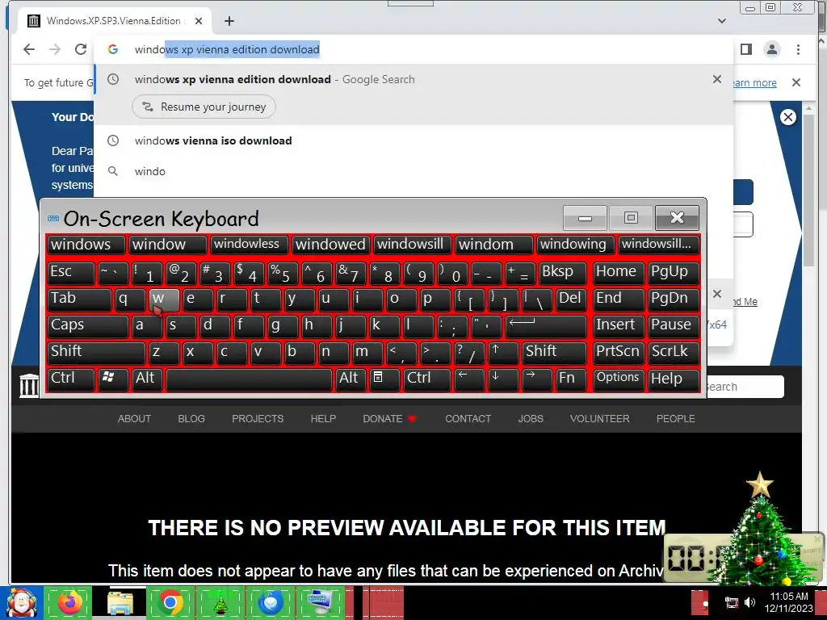Image resolution: width=827 pixels, height=620 pixels.
Task: Open a new browser tab with plus icon
Action: [229, 21]
